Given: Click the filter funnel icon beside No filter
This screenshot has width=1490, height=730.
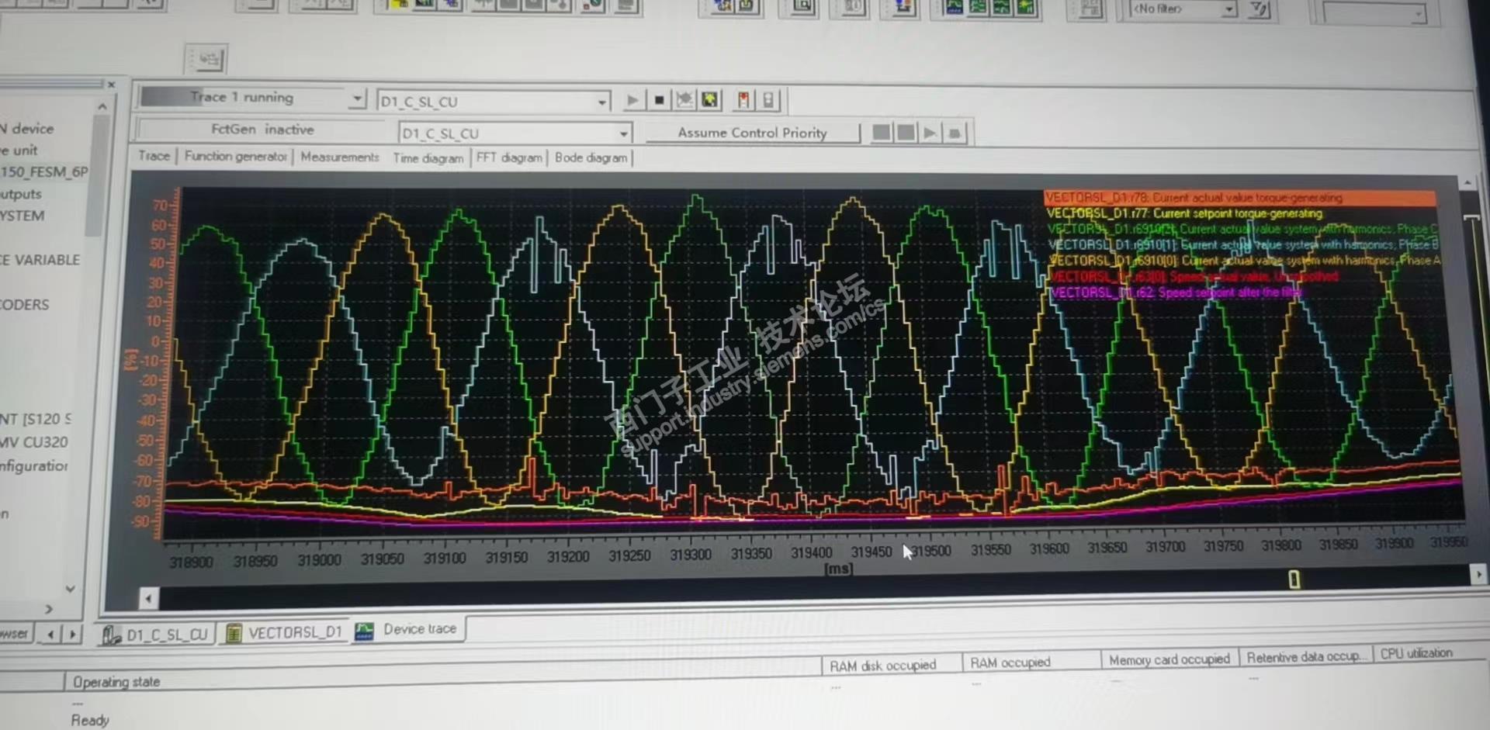Looking at the screenshot, I should [1259, 9].
